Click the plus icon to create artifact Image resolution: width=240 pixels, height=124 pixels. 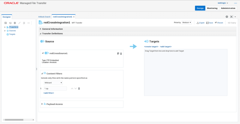15,23
